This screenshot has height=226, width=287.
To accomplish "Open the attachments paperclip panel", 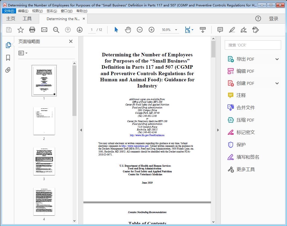I will 8,70.
